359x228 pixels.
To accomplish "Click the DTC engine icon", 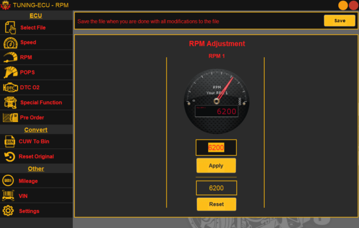I will pyautogui.click(x=10, y=87).
